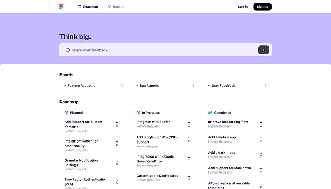Click the Roadmap section heading
This screenshot has width=331, height=189.
click(x=69, y=102)
